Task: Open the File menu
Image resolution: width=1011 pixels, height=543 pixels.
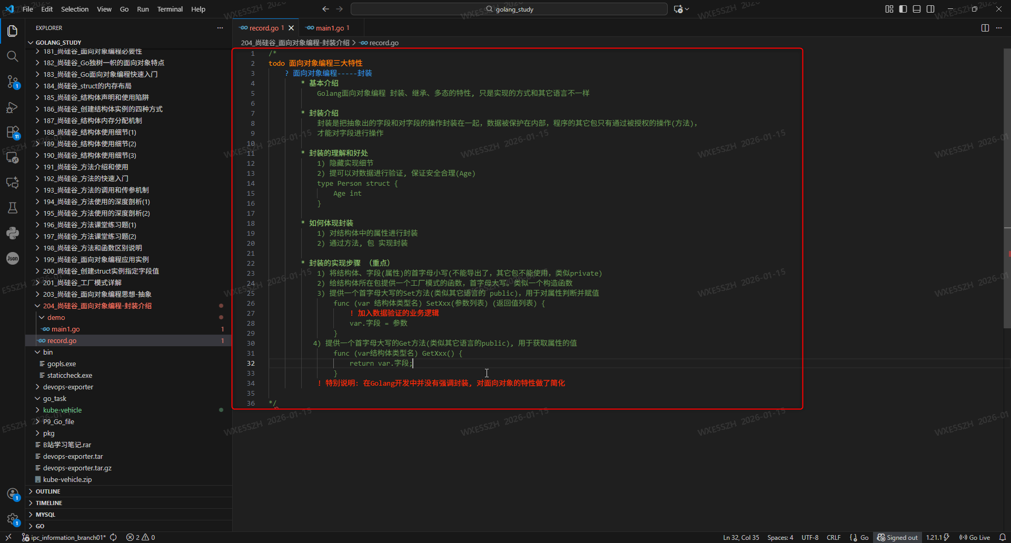Action: pos(28,9)
